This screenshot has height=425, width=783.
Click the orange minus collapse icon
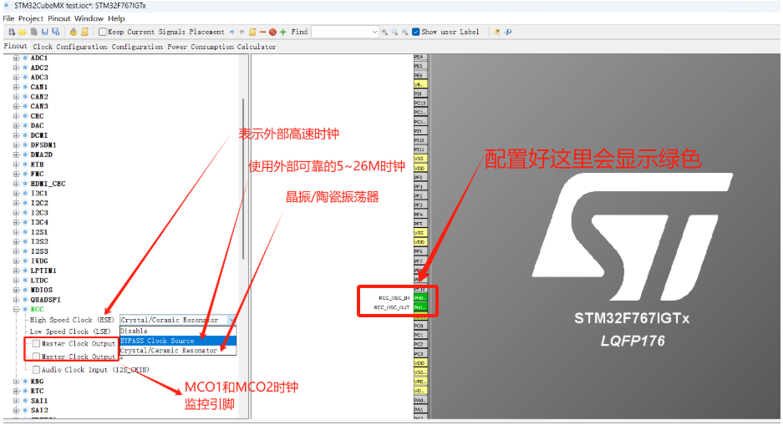tap(262, 32)
